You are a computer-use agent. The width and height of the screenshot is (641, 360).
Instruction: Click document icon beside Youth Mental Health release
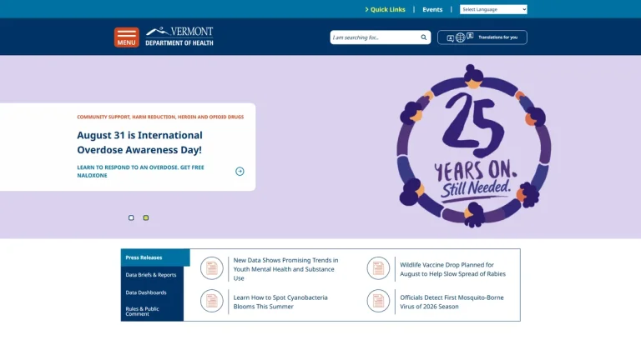[211, 268]
